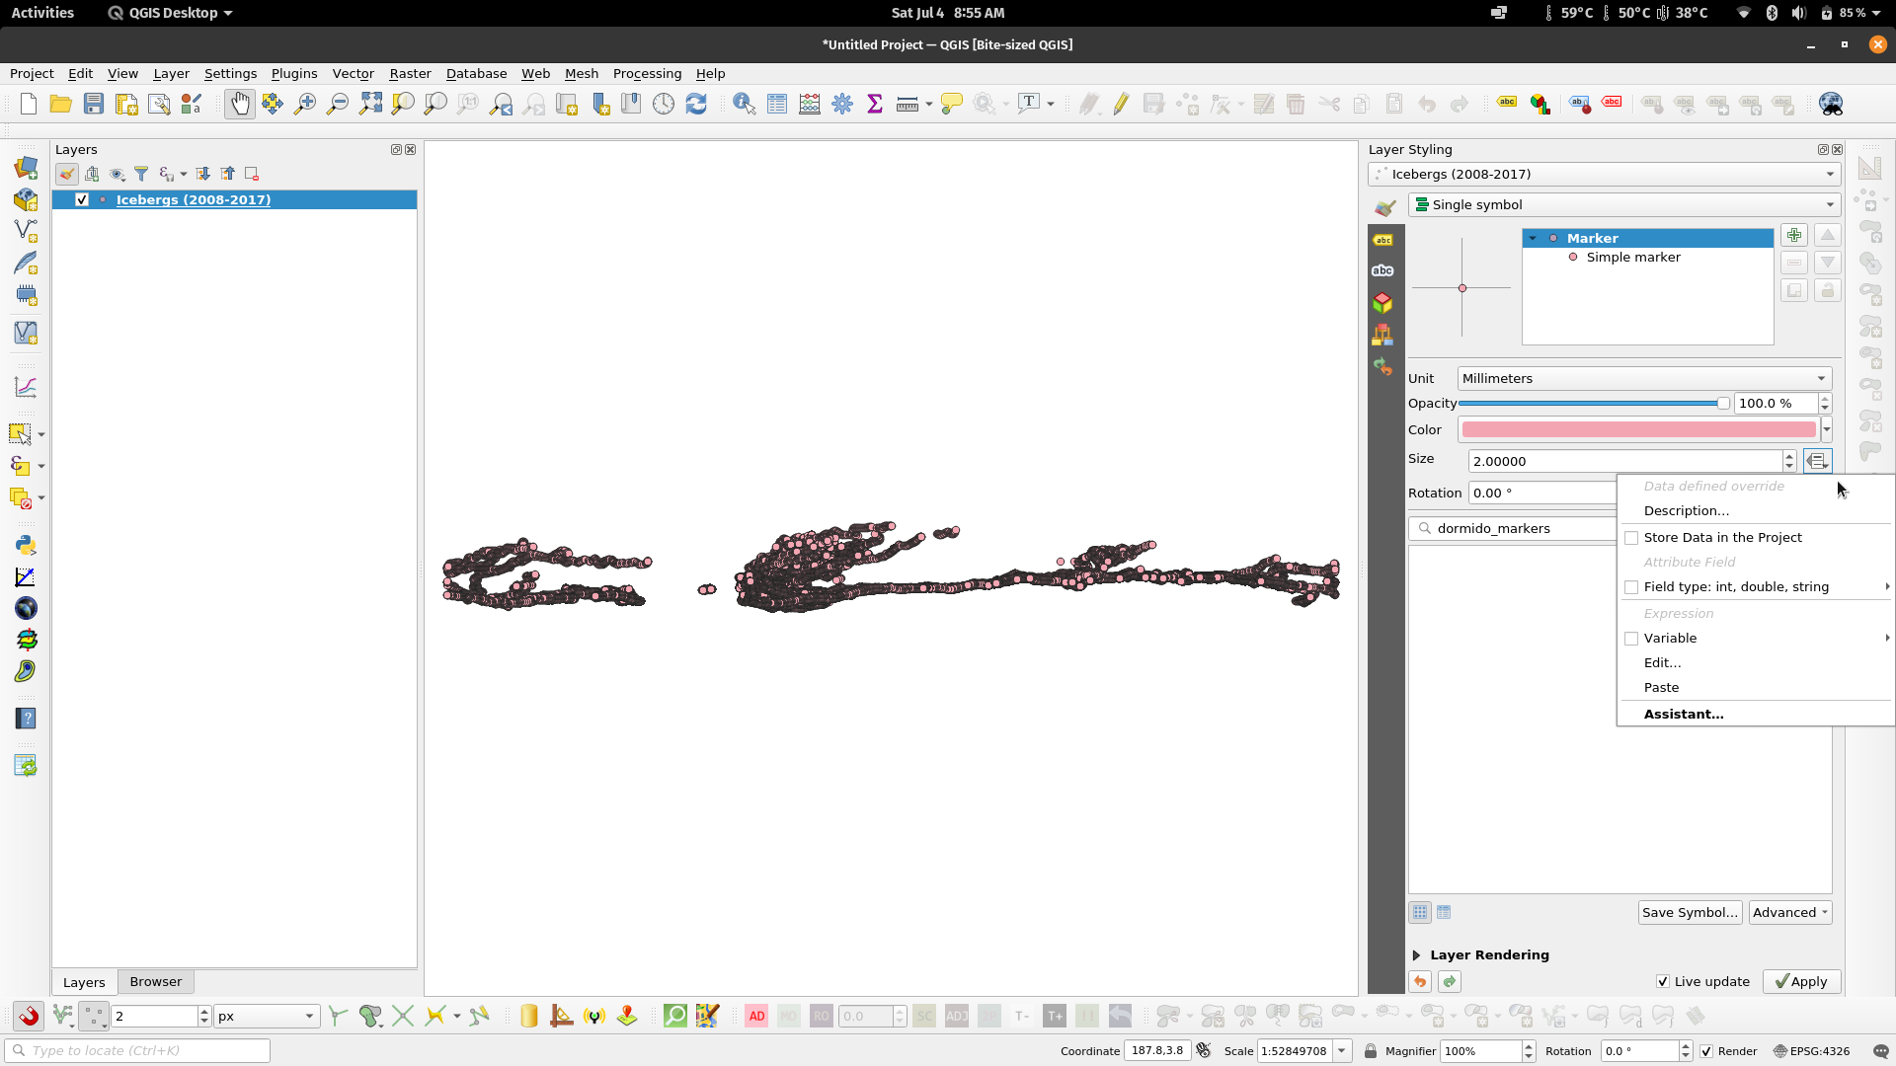
Task: Click the Save Symbol... button
Action: tap(1689, 912)
